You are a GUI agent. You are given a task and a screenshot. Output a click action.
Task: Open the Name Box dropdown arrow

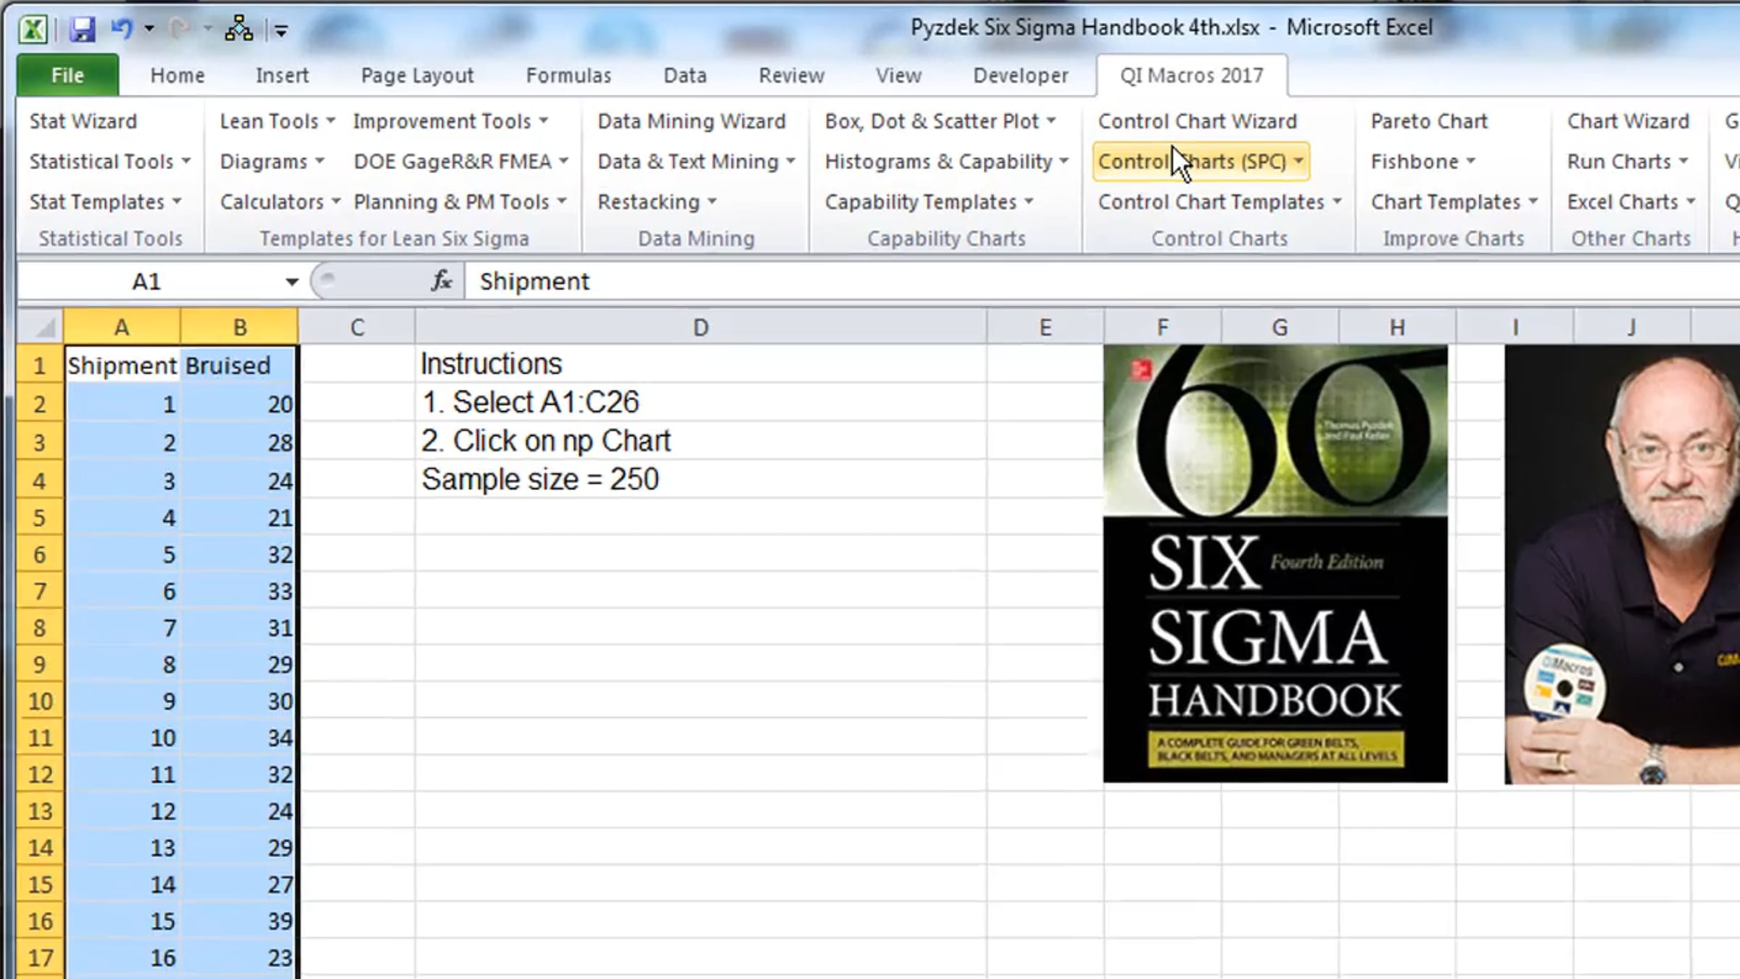[x=291, y=281]
